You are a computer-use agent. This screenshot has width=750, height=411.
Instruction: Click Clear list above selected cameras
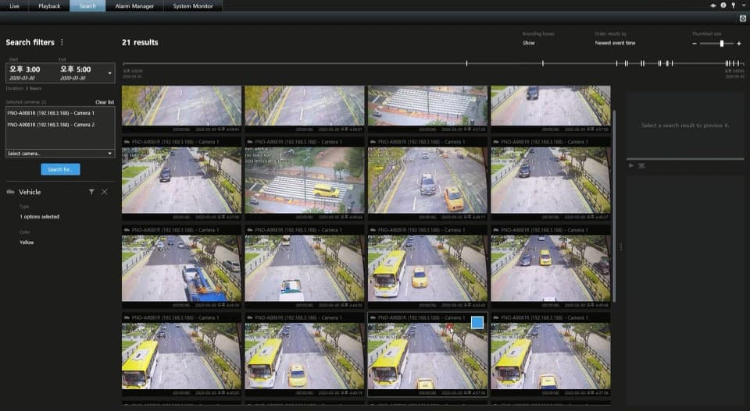pyautogui.click(x=104, y=102)
